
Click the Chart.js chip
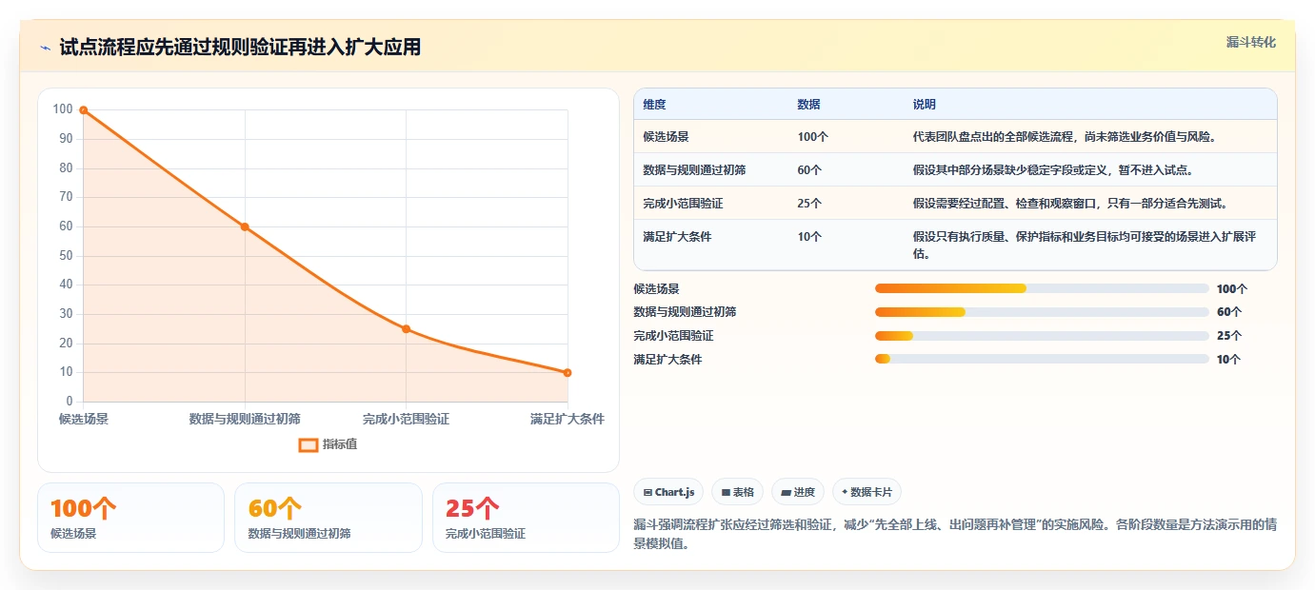668,492
